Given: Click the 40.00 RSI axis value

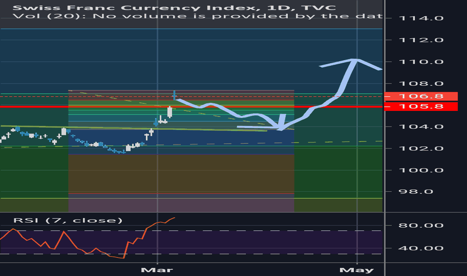Looking at the screenshot, I should coord(421,248).
